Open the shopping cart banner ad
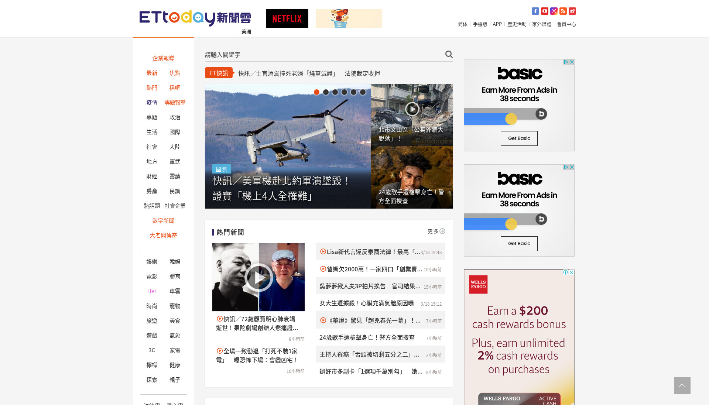709x405 pixels. (x=349, y=18)
